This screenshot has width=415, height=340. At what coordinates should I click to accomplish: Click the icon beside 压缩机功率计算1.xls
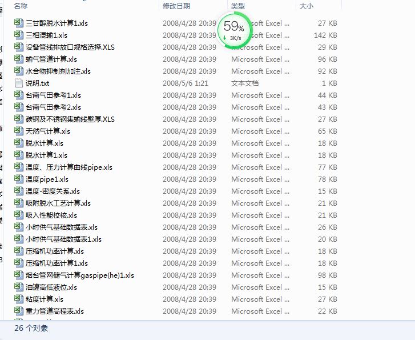pos(19,263)
